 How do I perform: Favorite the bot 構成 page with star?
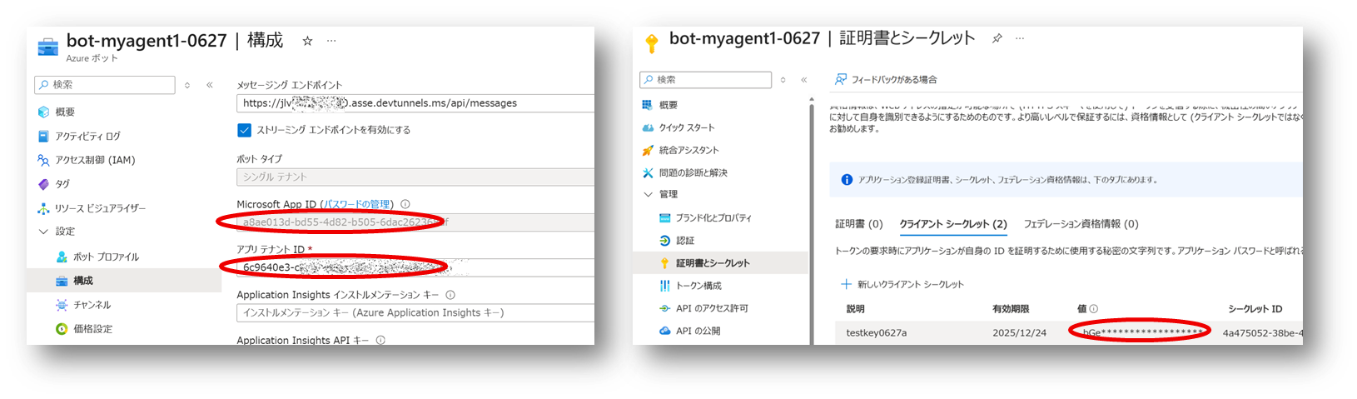click(307, 41)
